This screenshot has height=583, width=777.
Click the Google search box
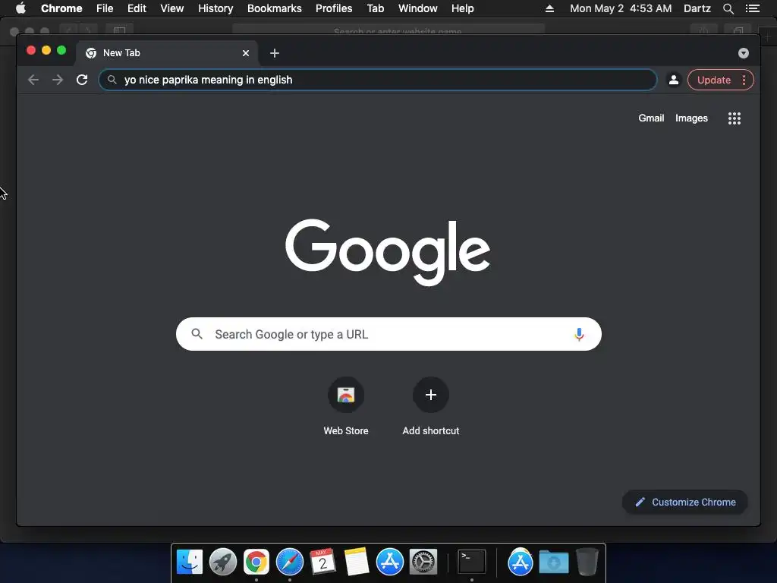click(388, 334)
